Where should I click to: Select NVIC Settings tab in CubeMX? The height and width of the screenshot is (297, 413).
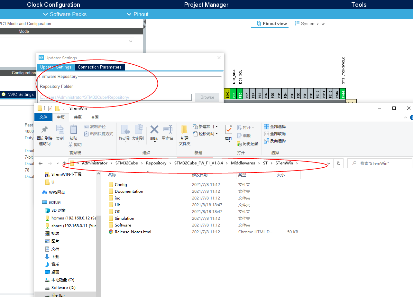point(18,94)
